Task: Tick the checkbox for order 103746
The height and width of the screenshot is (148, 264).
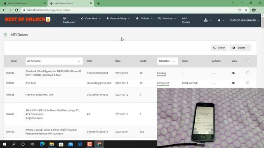Action: [x=248, y=73]
